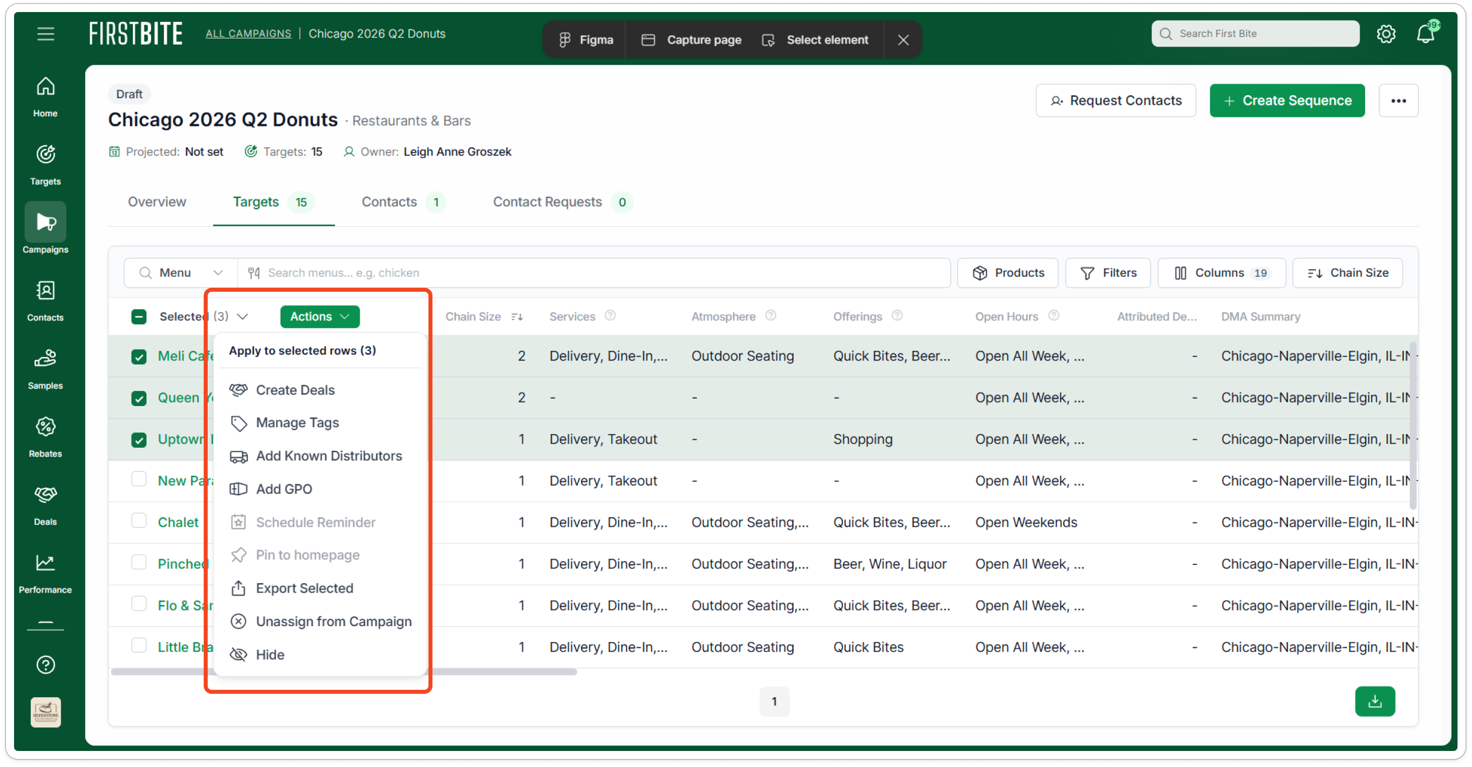1472x767 pixels.
Task: Check the Flo & Sa... row checkbox
Action: [x=139, y=603]
